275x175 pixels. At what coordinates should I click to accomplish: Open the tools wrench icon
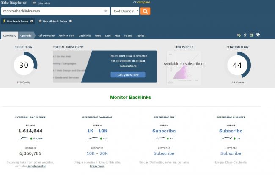click(258, 35)
